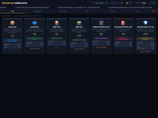Switch to the Market tab
The height and width of the screenshot is (118, 158).
(x=113, y=11)
